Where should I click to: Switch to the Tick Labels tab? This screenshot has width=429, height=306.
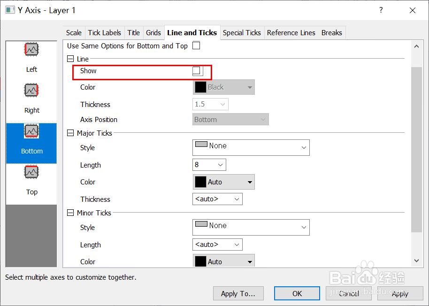[x=104, y=33]
